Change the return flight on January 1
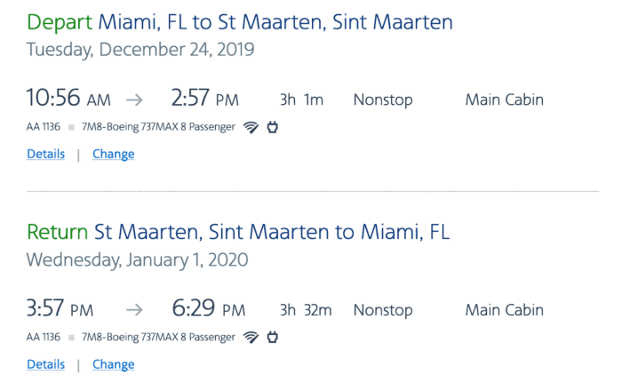The width and height of the screenshot is (622, 383). tap(113, 364)
